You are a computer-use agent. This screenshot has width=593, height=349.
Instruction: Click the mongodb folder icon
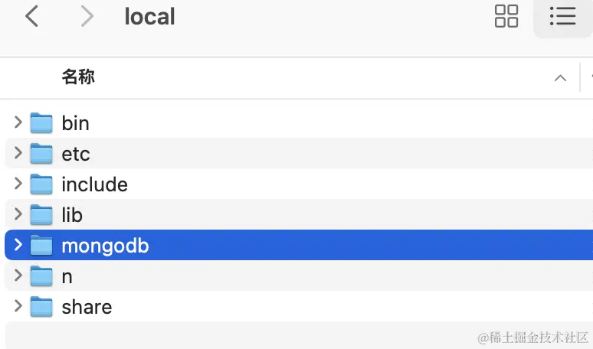coord(41,245)
